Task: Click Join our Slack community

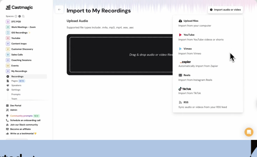Action: click(x=24, y=125)
